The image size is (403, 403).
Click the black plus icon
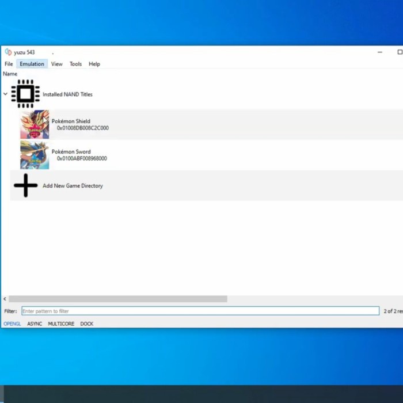coord(25,185)
